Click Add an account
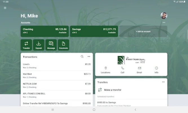Image resolution: width=188 pixels, height=113 pixels. [143, 31]
